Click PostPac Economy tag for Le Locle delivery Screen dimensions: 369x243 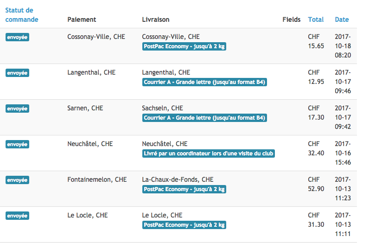184,225
